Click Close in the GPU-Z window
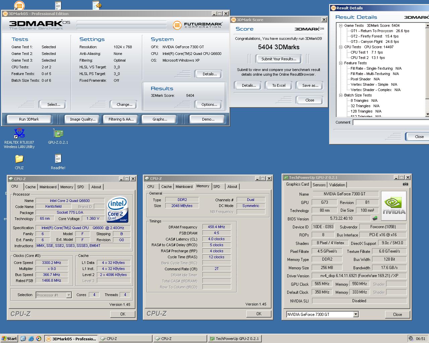The height and width of the screenshot is (343, 429). coord(397,314)
